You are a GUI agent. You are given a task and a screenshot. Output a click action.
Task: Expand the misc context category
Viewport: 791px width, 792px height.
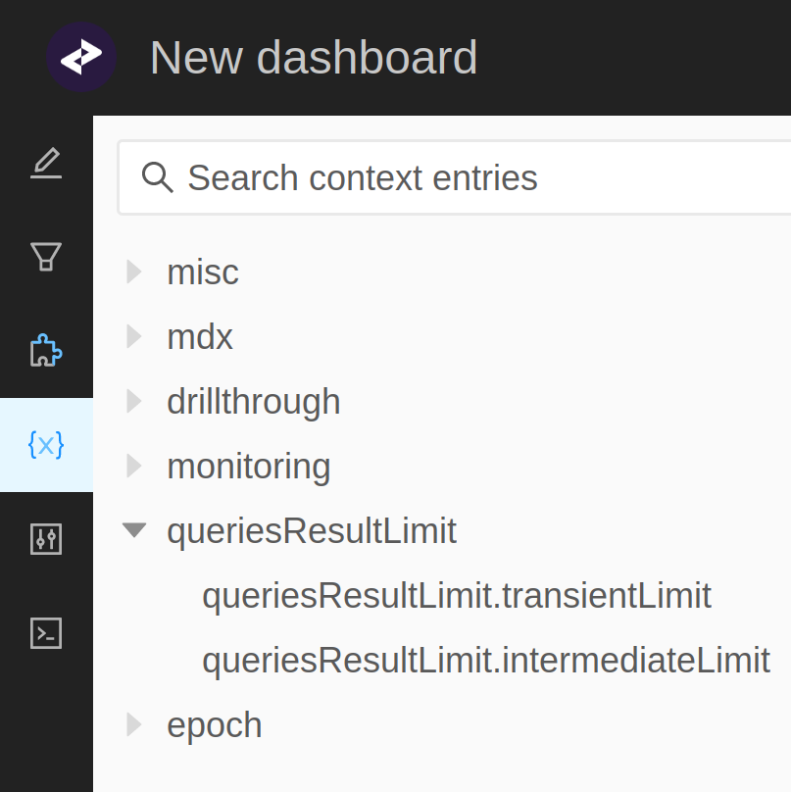133,272
